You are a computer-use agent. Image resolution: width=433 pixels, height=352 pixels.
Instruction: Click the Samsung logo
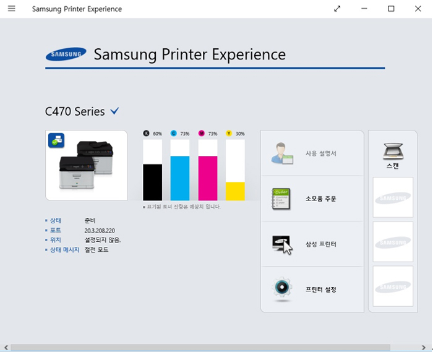[66, 54]
